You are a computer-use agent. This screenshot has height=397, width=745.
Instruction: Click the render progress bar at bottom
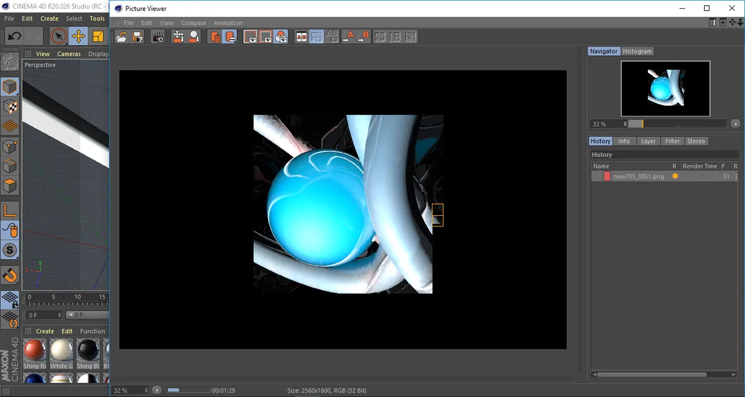189,390
